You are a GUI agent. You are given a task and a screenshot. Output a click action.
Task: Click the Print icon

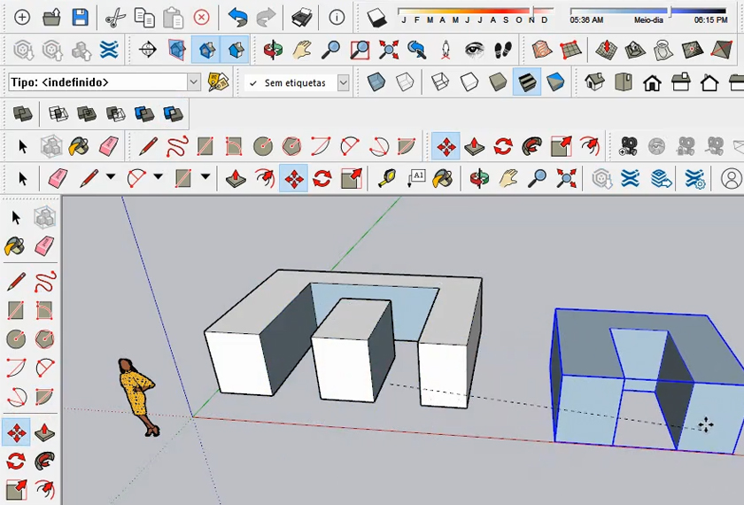pyautogui.click(x=301, y=17)
